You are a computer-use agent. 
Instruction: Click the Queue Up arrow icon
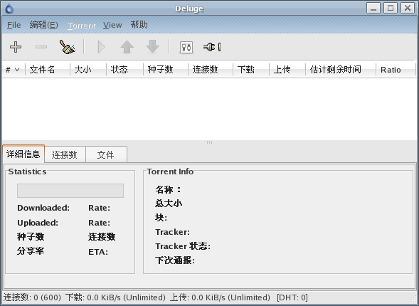127,47
